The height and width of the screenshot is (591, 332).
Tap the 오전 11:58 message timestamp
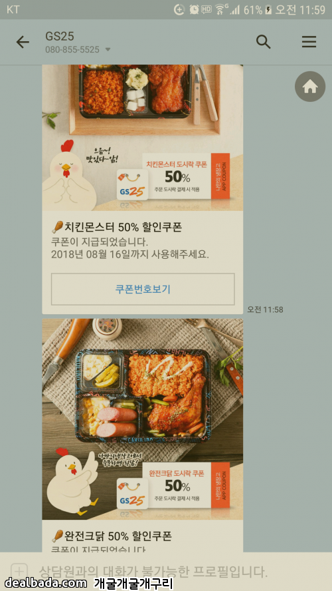265,310
